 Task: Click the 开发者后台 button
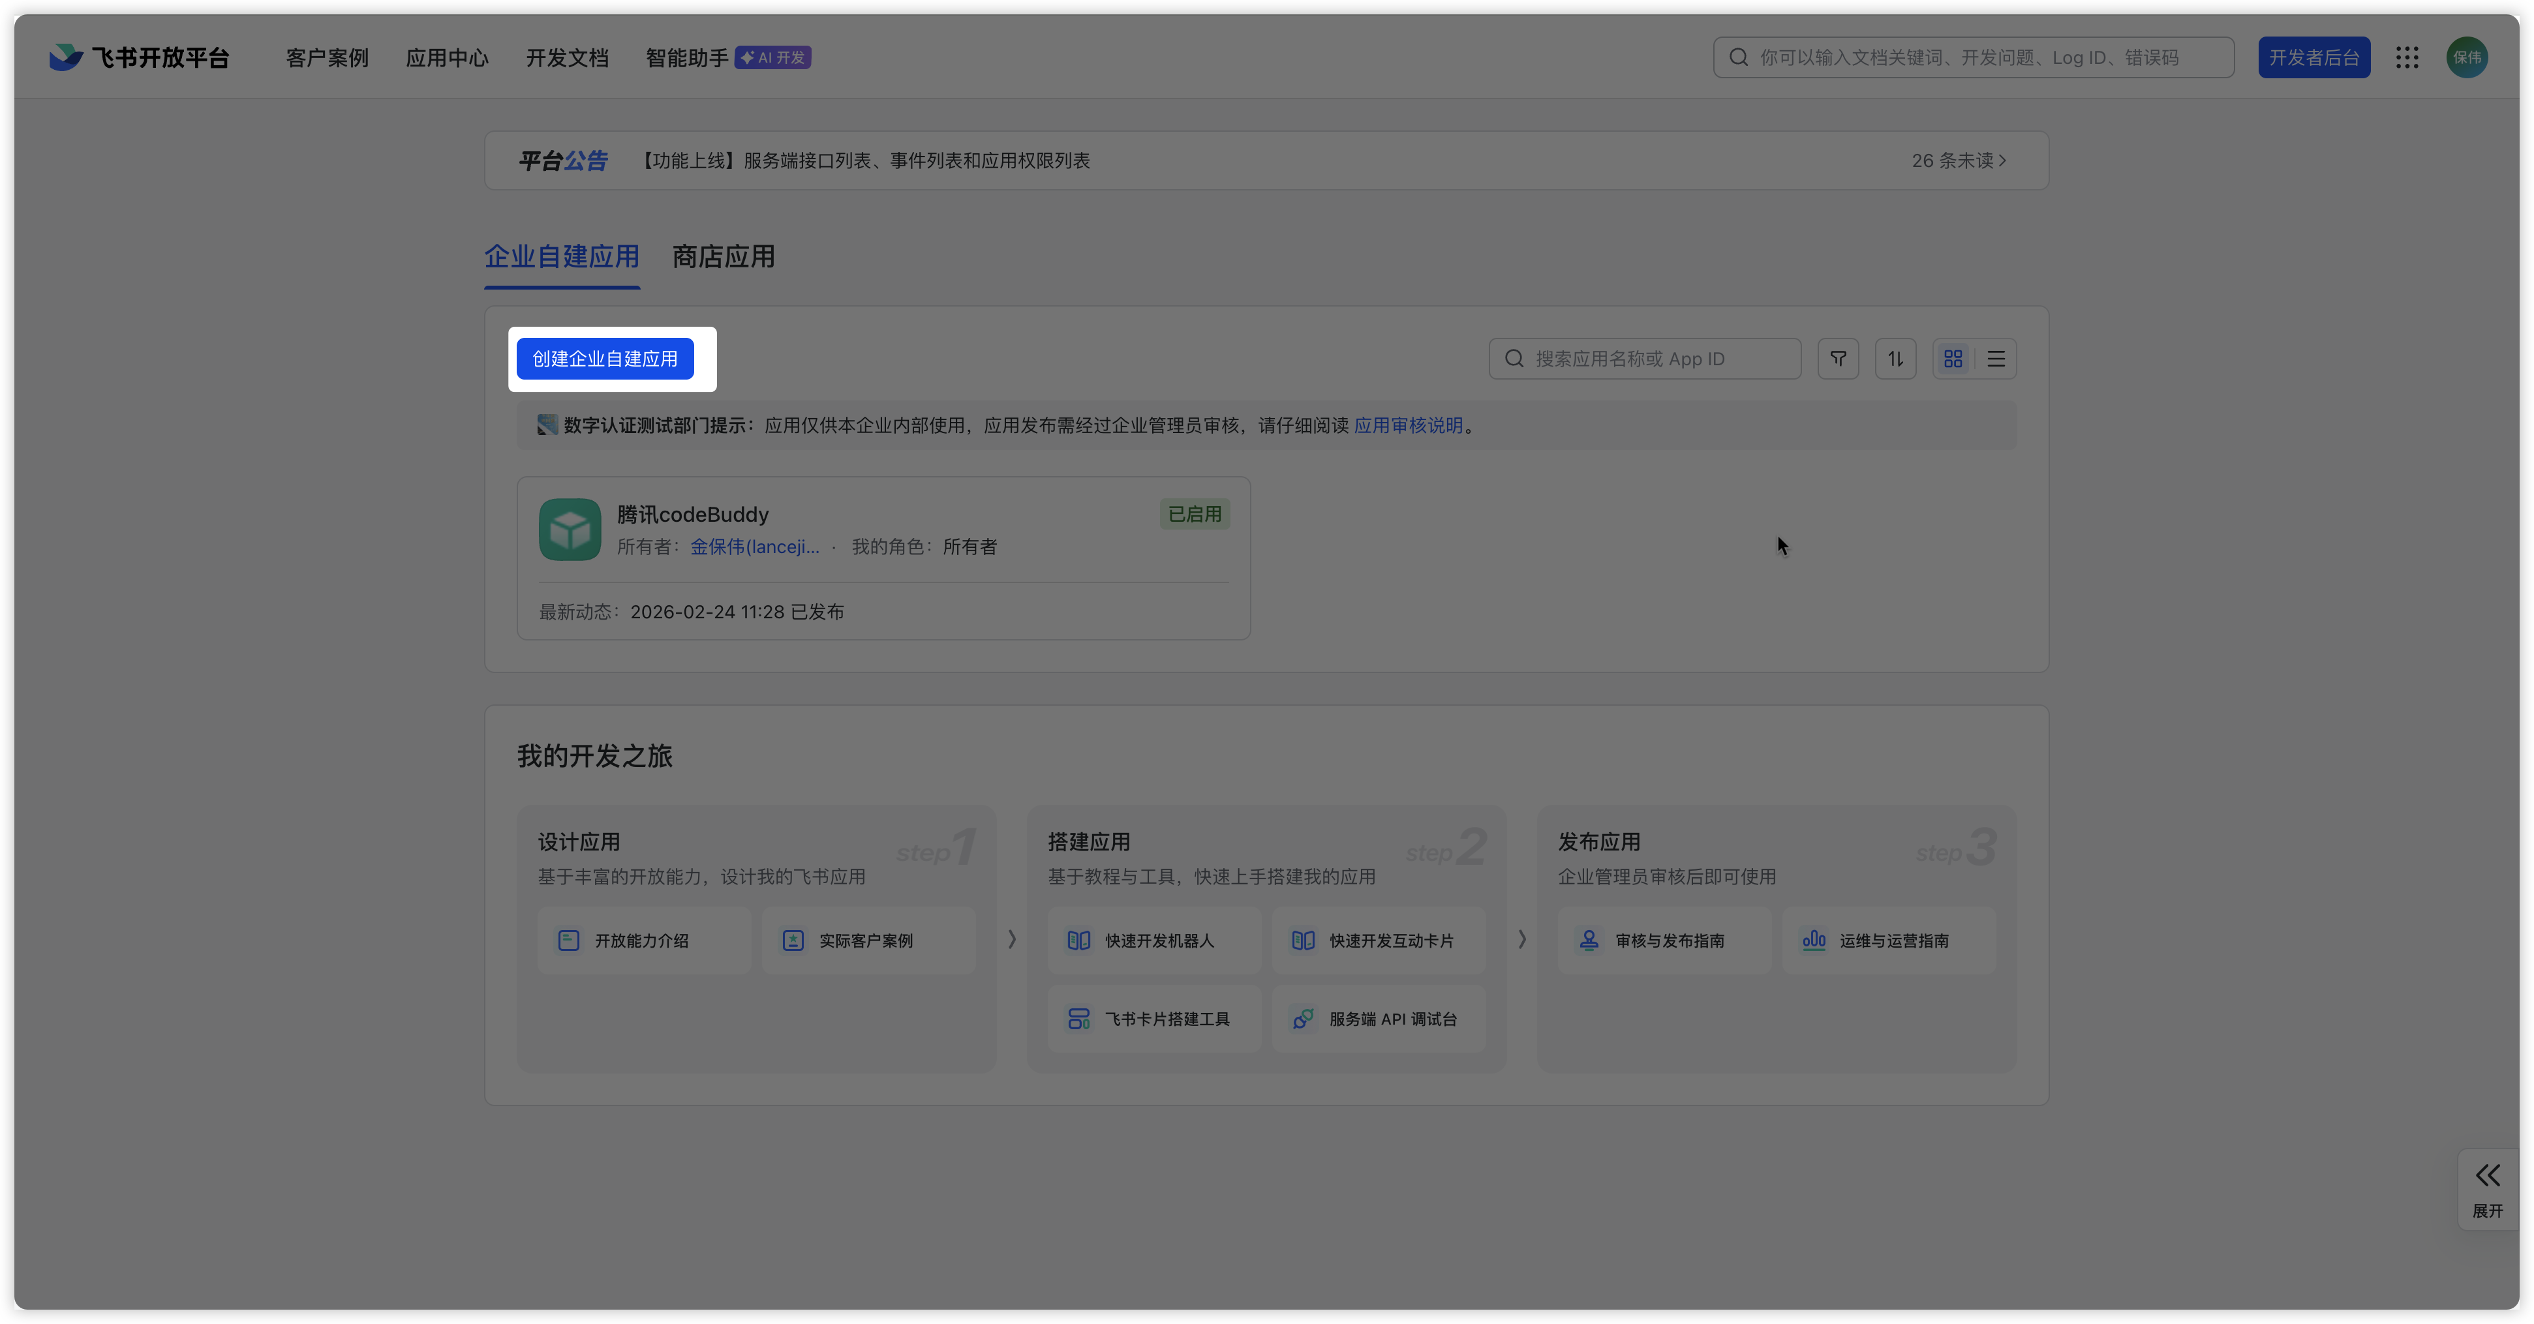(2313, 58)
